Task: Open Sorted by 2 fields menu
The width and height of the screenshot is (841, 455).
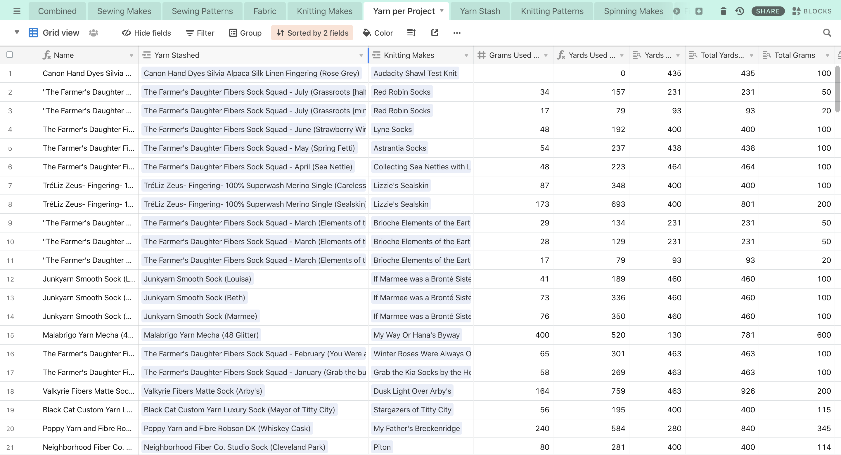Action: click(312, 33)
